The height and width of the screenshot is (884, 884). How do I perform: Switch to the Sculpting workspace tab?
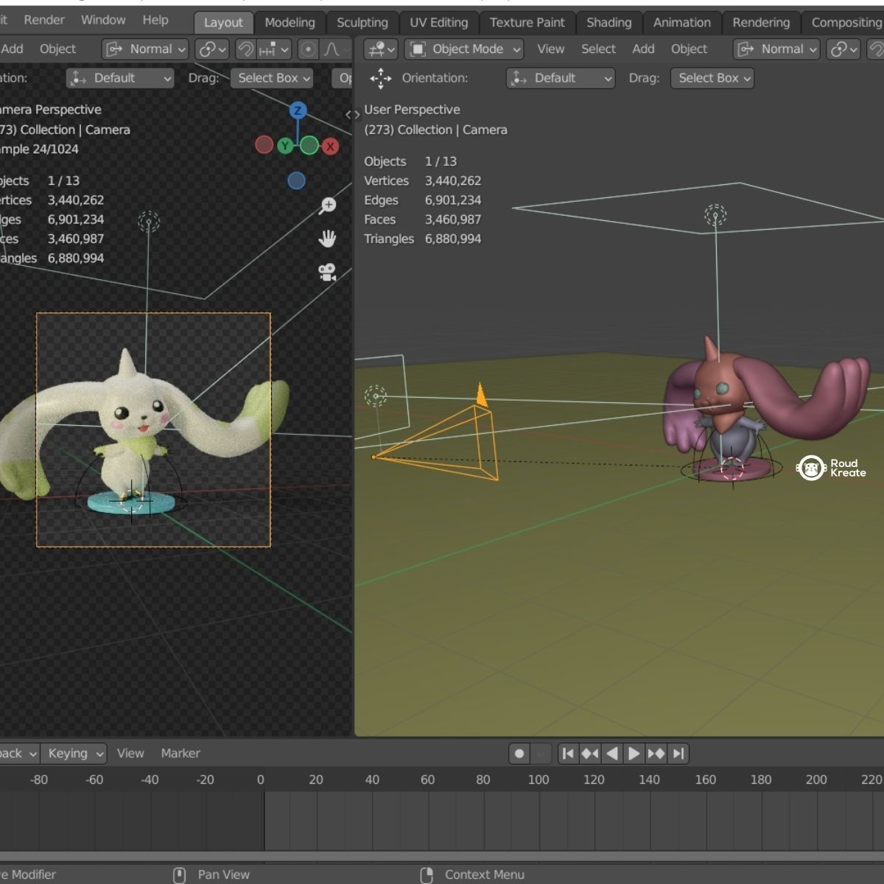(x=362, y=23)
